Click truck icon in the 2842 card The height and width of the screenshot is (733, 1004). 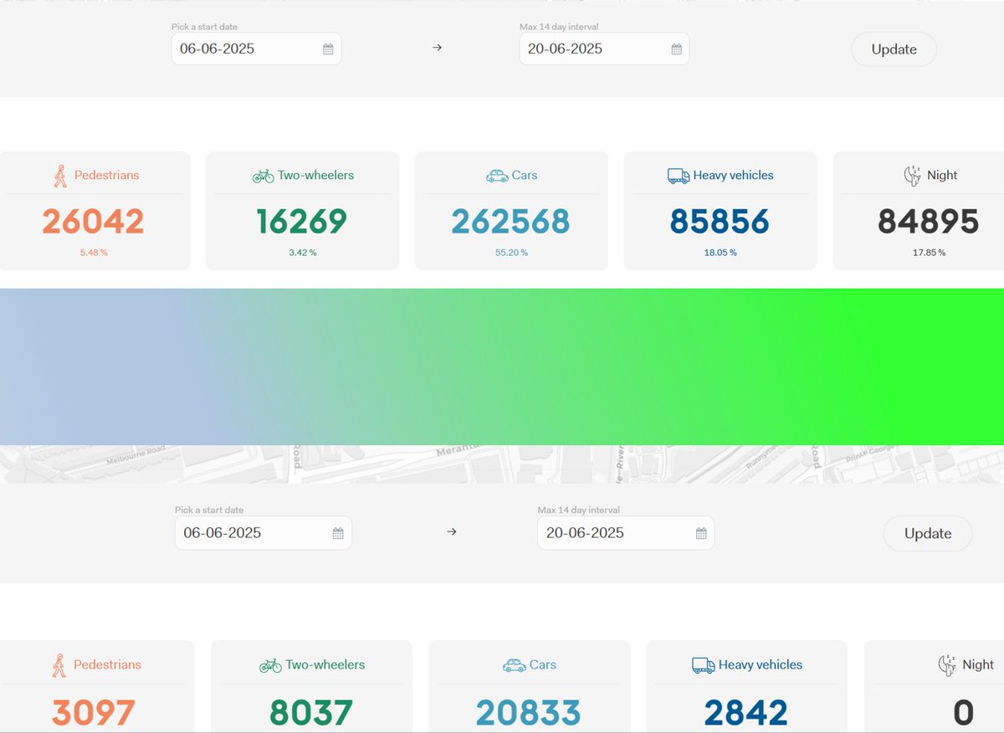[x=704, y=666]
